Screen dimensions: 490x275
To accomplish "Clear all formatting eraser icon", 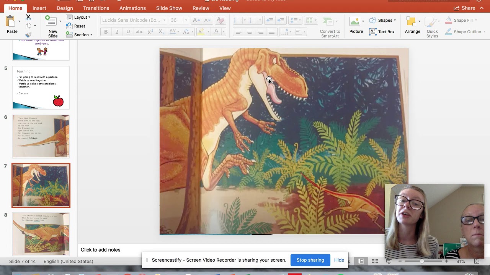I will point(220,20).
